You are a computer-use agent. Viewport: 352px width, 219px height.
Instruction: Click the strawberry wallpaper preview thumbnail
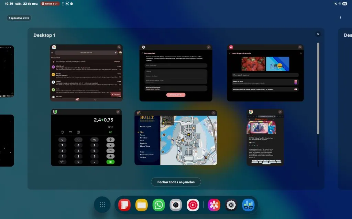(253, 64)
